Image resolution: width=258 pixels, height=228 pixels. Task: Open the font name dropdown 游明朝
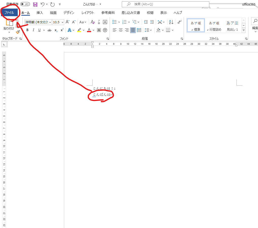[x=38, y=22]
